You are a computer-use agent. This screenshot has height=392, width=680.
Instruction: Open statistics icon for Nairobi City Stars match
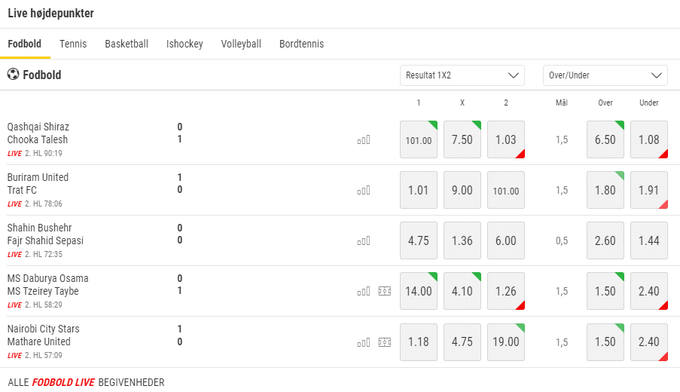point(364,341)
